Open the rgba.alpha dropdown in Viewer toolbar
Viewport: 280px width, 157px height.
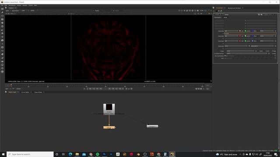(16, 10)
